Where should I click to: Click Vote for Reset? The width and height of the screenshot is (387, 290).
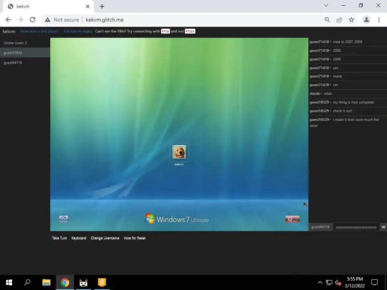coord(135,238)
